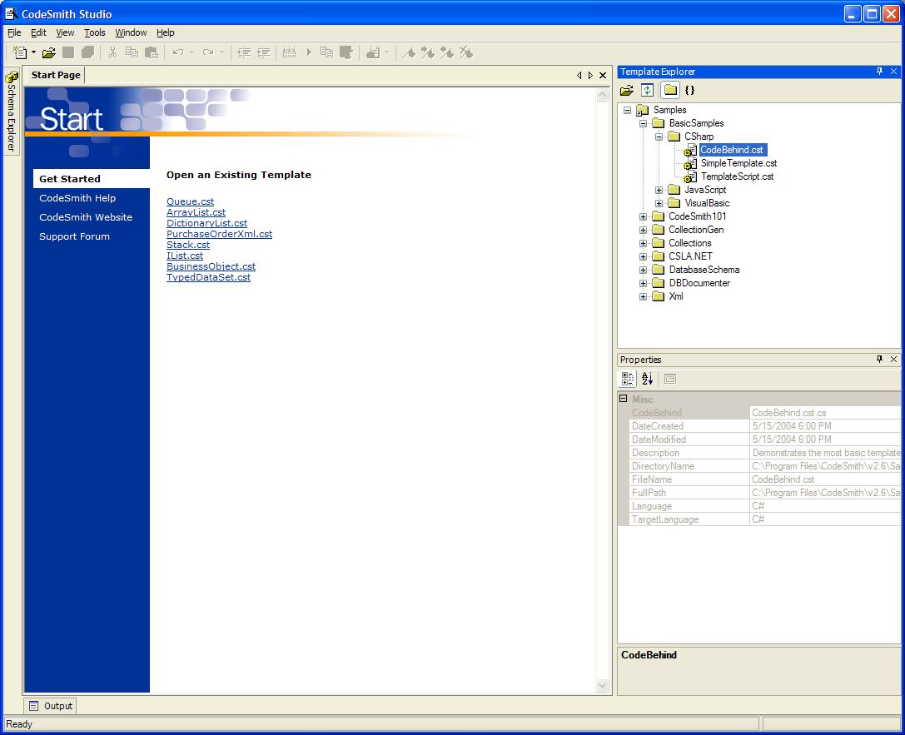
Task: Click the Cut scissors icon
Action: [x=112, y=53]
